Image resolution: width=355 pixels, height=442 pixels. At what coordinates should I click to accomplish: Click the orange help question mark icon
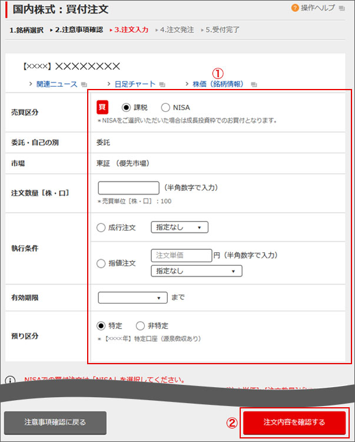pyautogui.click(x=295, y=8)
